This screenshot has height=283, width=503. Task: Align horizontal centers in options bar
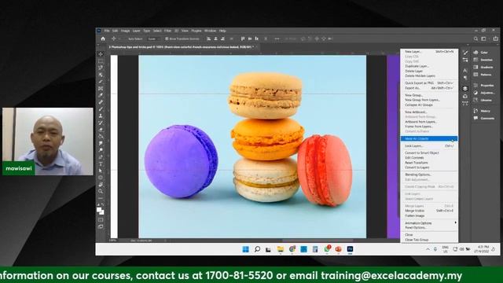(x=215, y=39)
